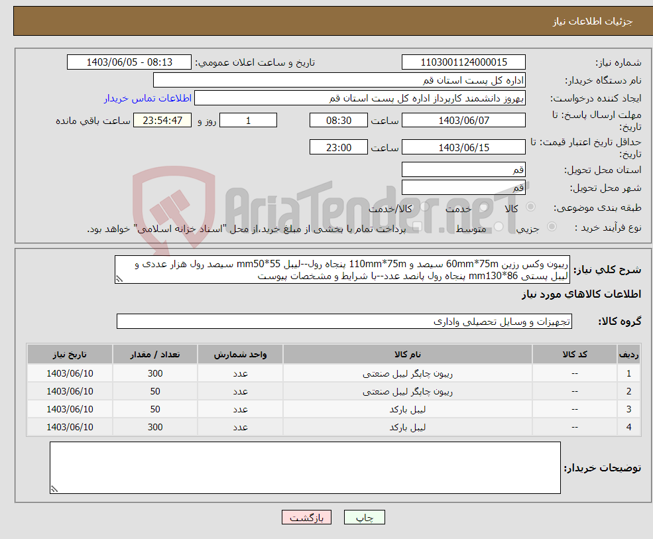Click the response deadline time 08:30

tap(339, 121)
